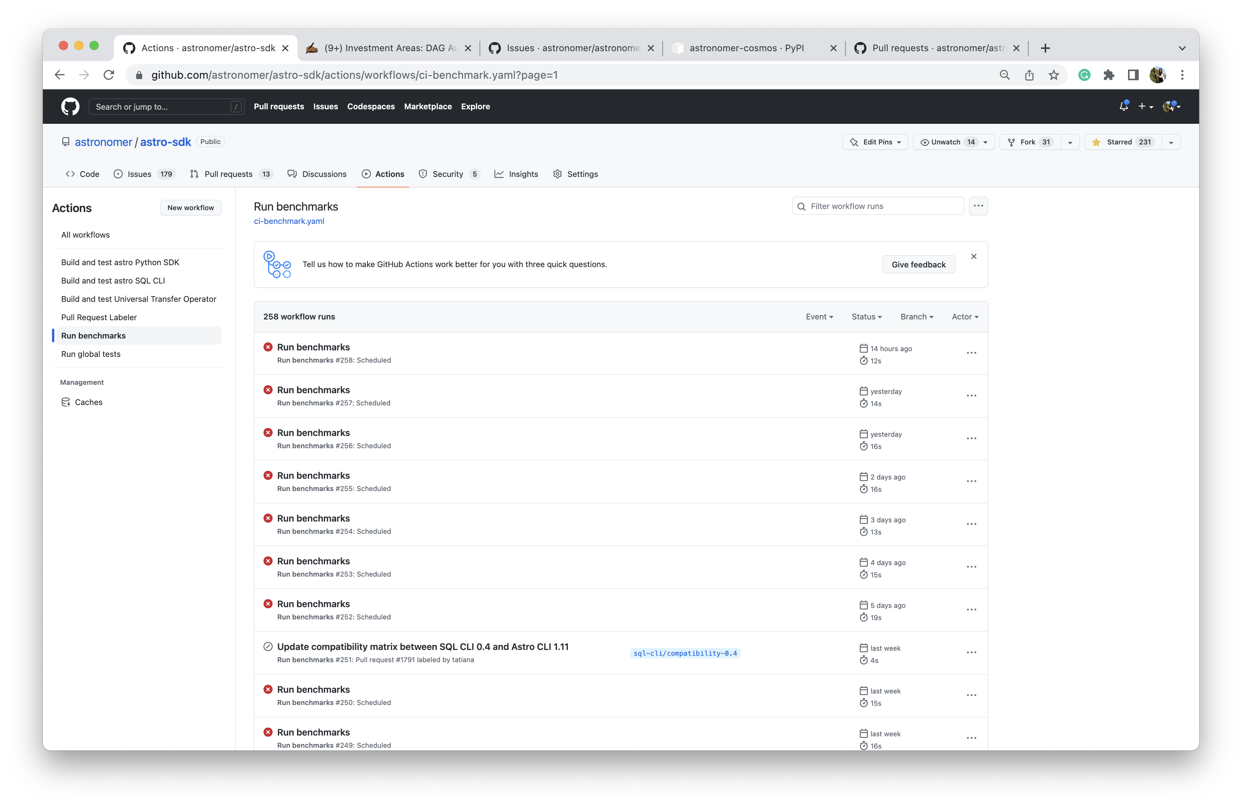Click the Give feedback button
The image size is (1242, 807).
pyautogui.click(x=918, y=264)
